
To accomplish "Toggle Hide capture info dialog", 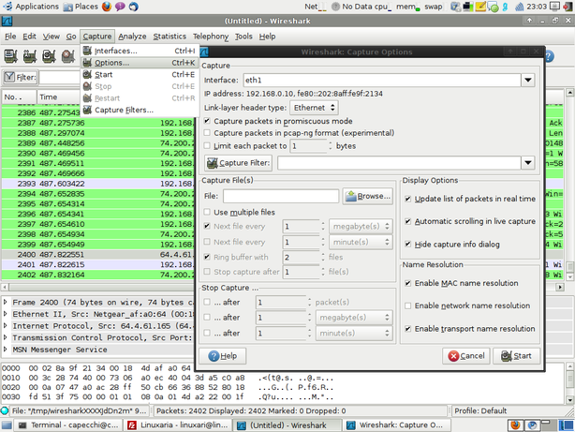I will (x=407, y=244).
